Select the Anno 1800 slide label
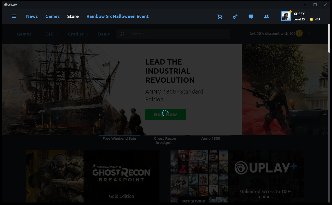 click(x=211, y=138)
